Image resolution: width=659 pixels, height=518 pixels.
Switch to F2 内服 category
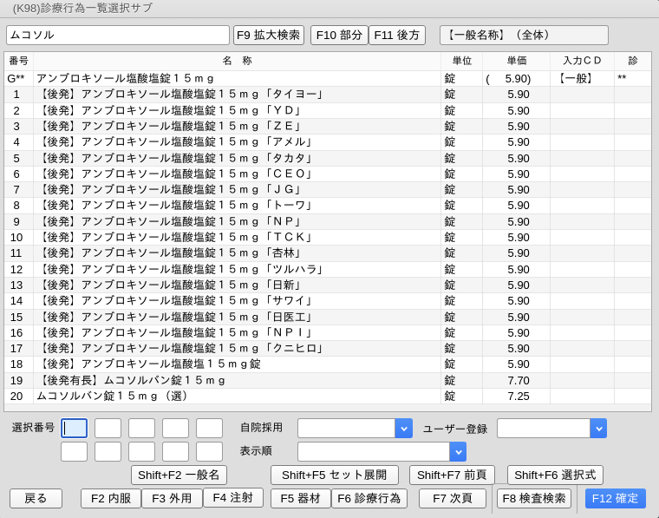pyautogui.click(x=111, y=499)
